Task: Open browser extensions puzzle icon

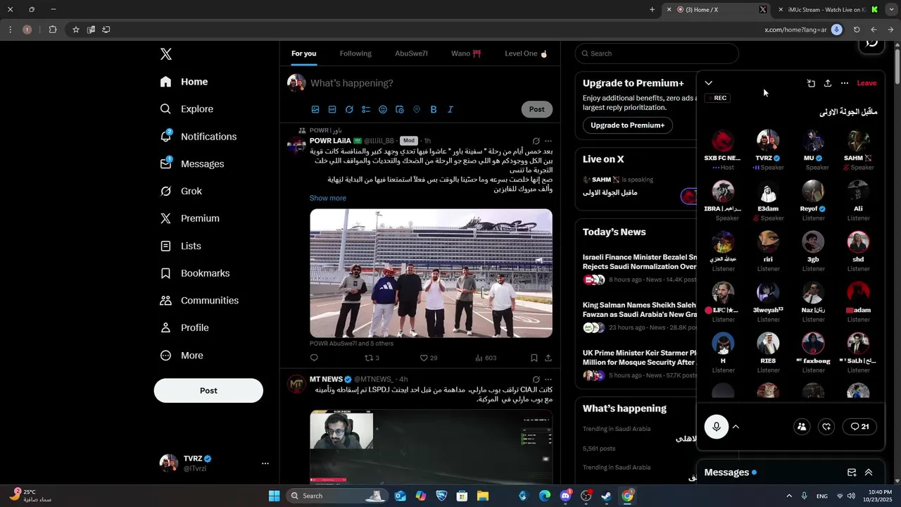Action: [53, 30]
